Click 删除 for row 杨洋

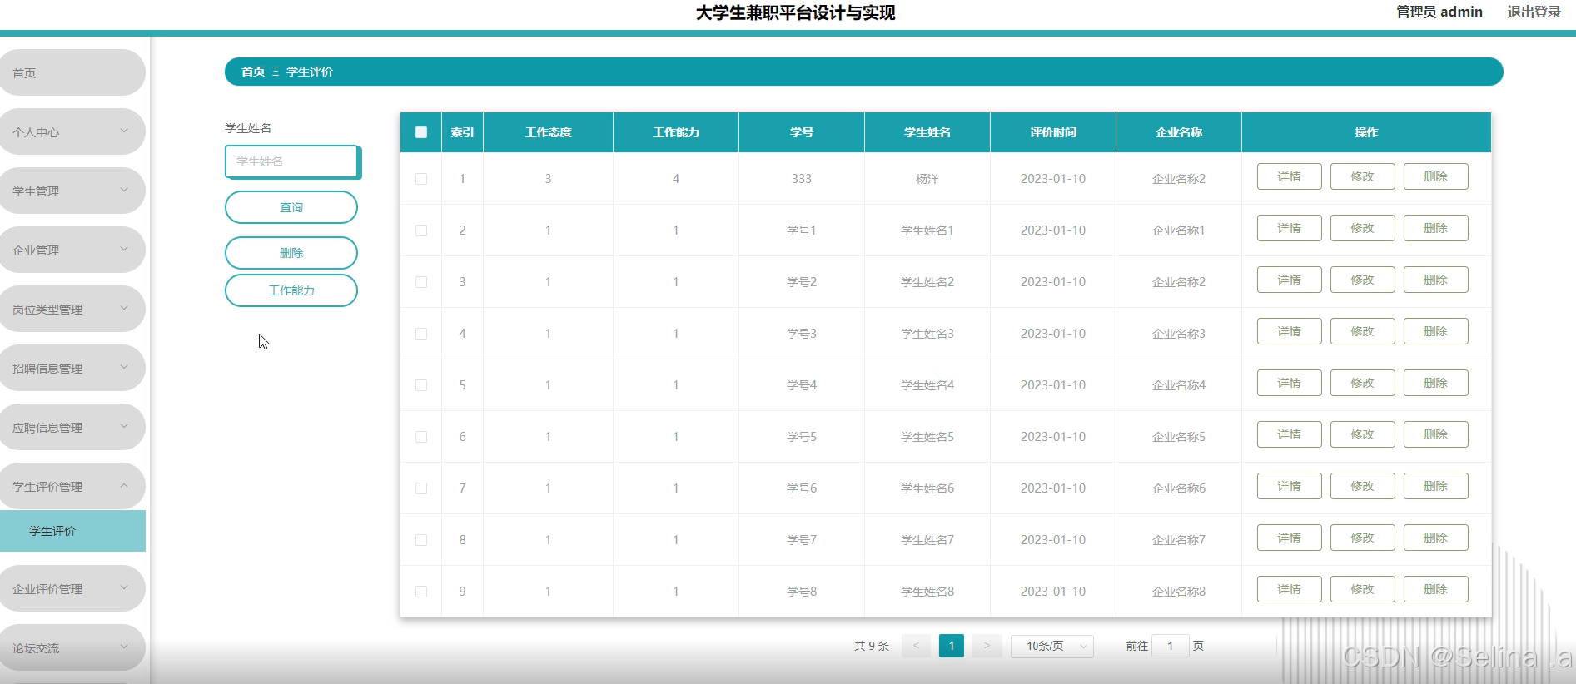coord(1435,176)
